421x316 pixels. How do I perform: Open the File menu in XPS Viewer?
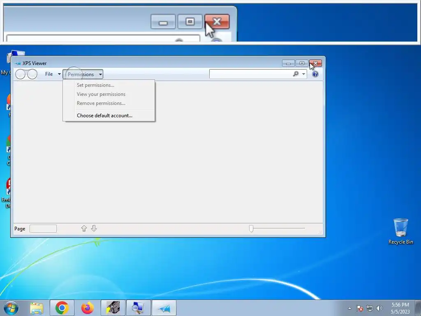(49, 74)
